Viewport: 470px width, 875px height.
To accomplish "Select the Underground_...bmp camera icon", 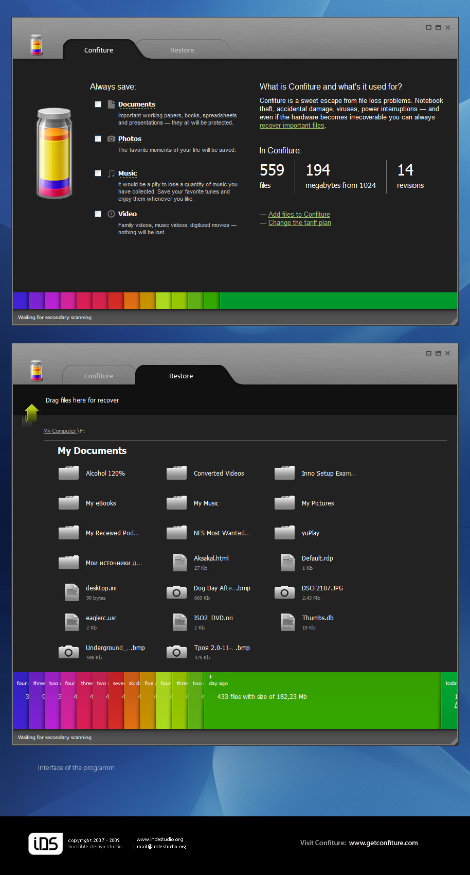I will [68, 652].
